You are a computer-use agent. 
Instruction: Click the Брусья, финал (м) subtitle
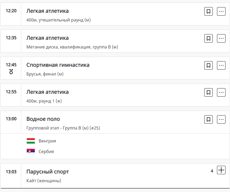45,74
